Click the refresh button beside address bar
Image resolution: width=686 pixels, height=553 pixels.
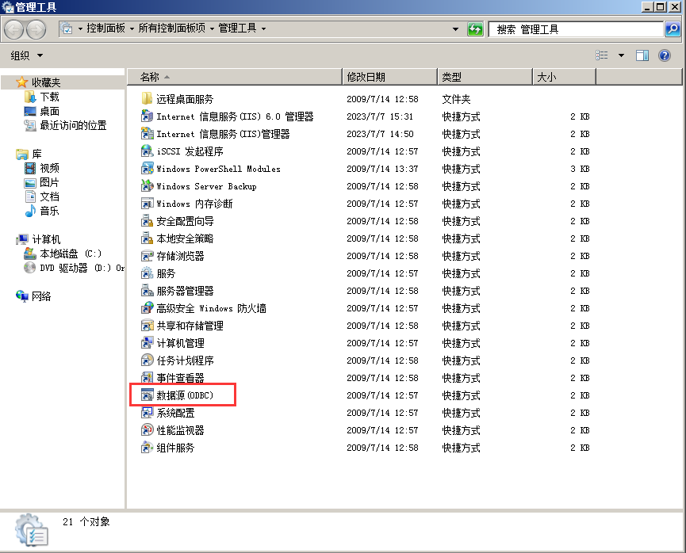tap(475, 29)
